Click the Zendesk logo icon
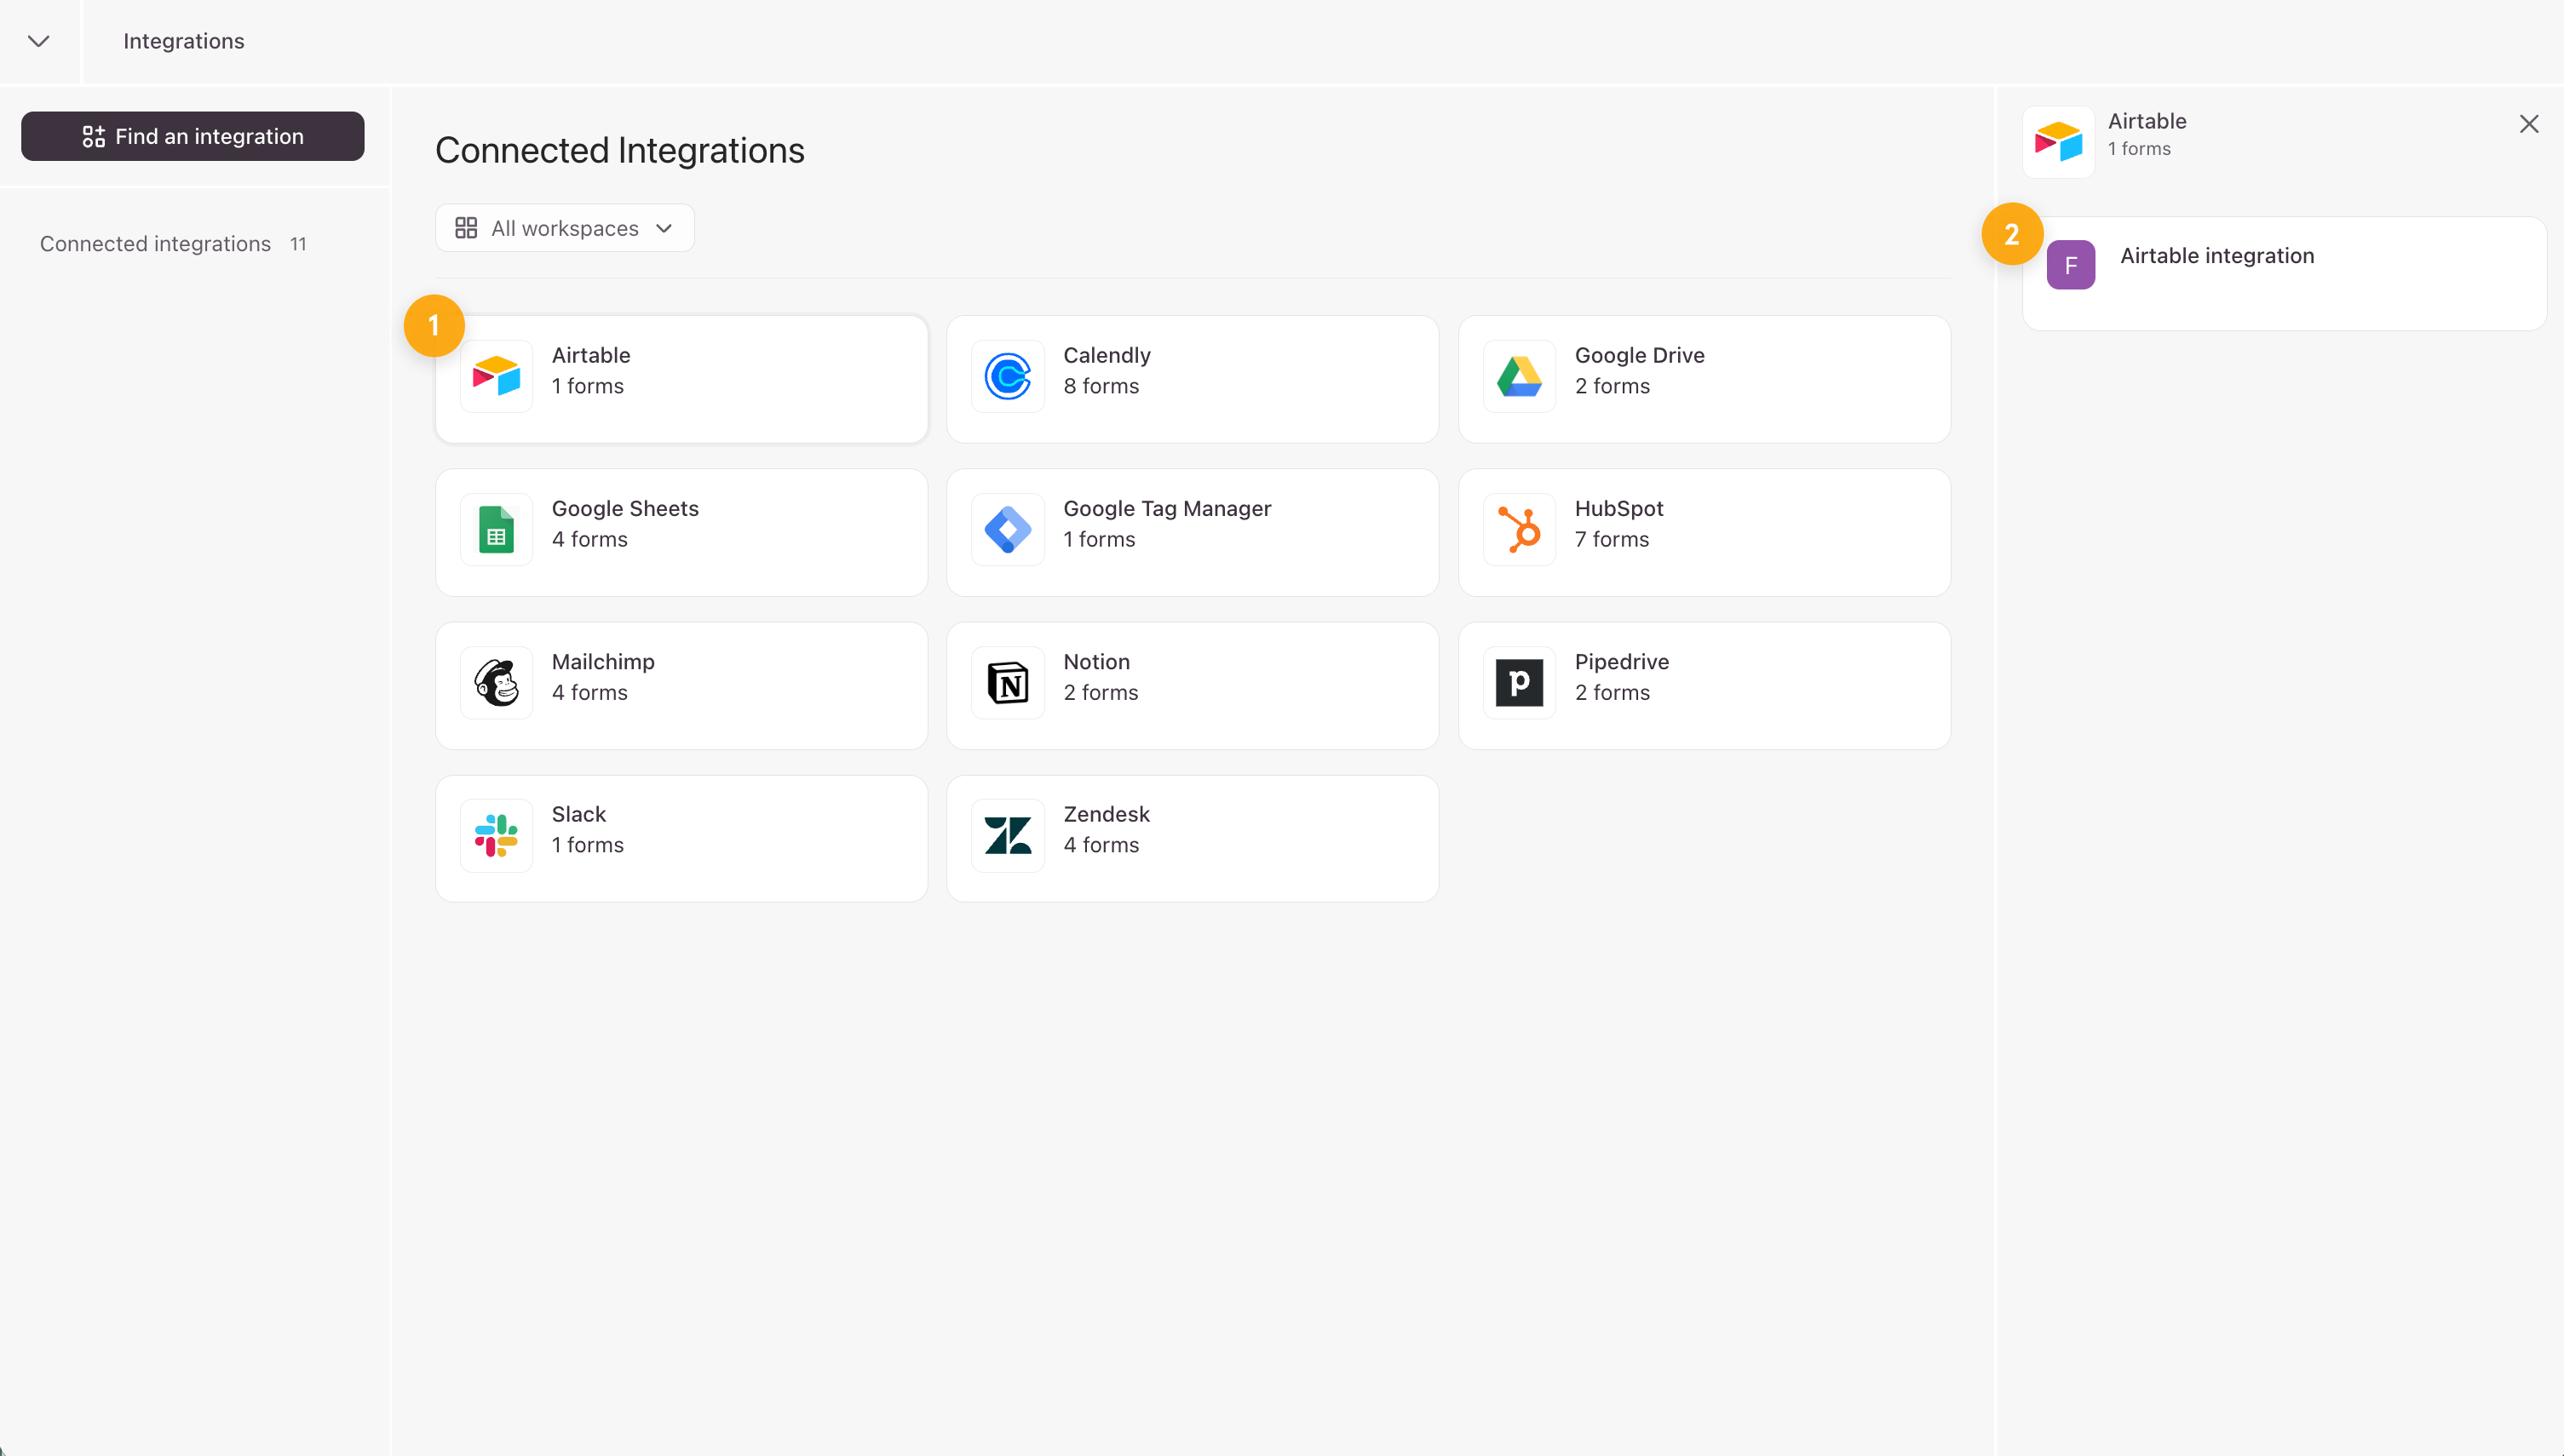The image size is (2564, 1456). tap(1008, 835)
